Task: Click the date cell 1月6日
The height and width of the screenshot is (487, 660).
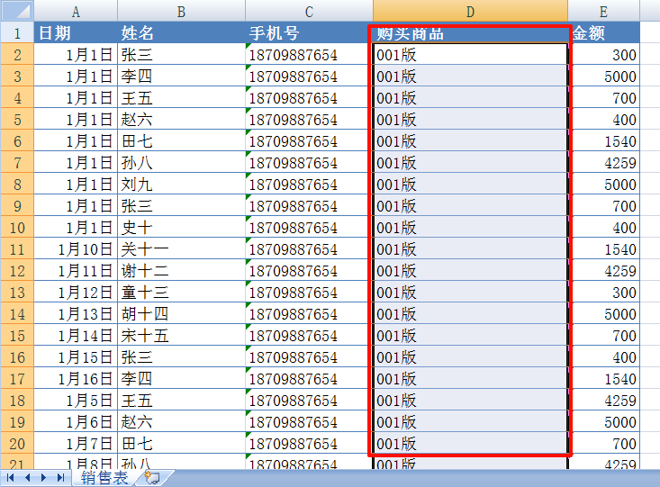Action: pos(76,422)
